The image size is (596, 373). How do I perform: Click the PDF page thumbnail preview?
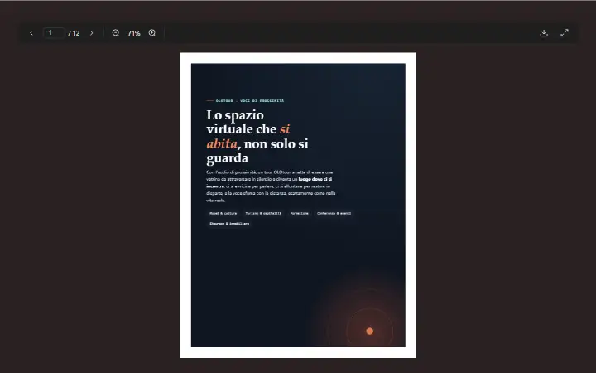298,206
